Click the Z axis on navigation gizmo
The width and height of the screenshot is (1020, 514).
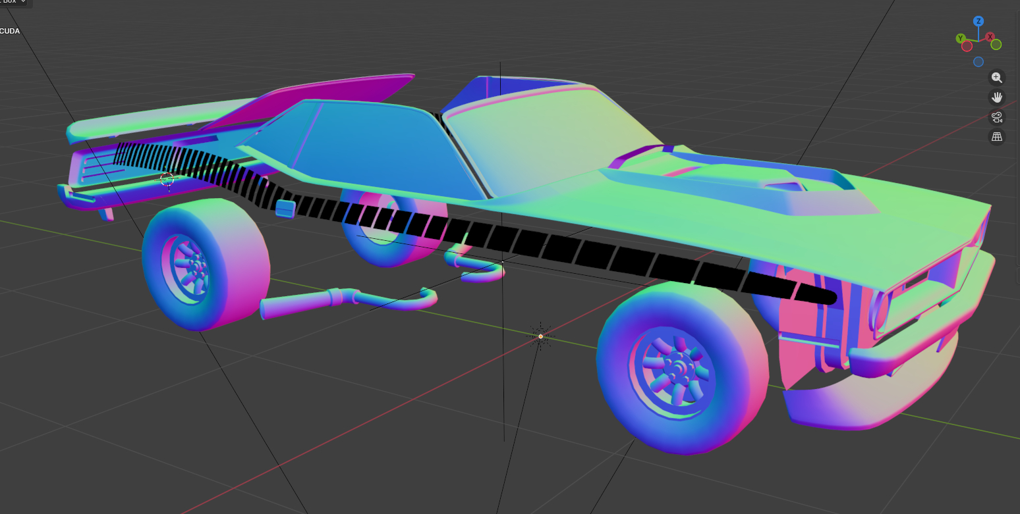tap(978, 22)
